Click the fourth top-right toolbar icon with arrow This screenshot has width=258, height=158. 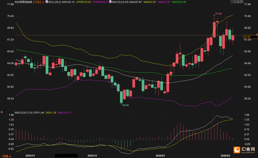(x=242, y=1)
